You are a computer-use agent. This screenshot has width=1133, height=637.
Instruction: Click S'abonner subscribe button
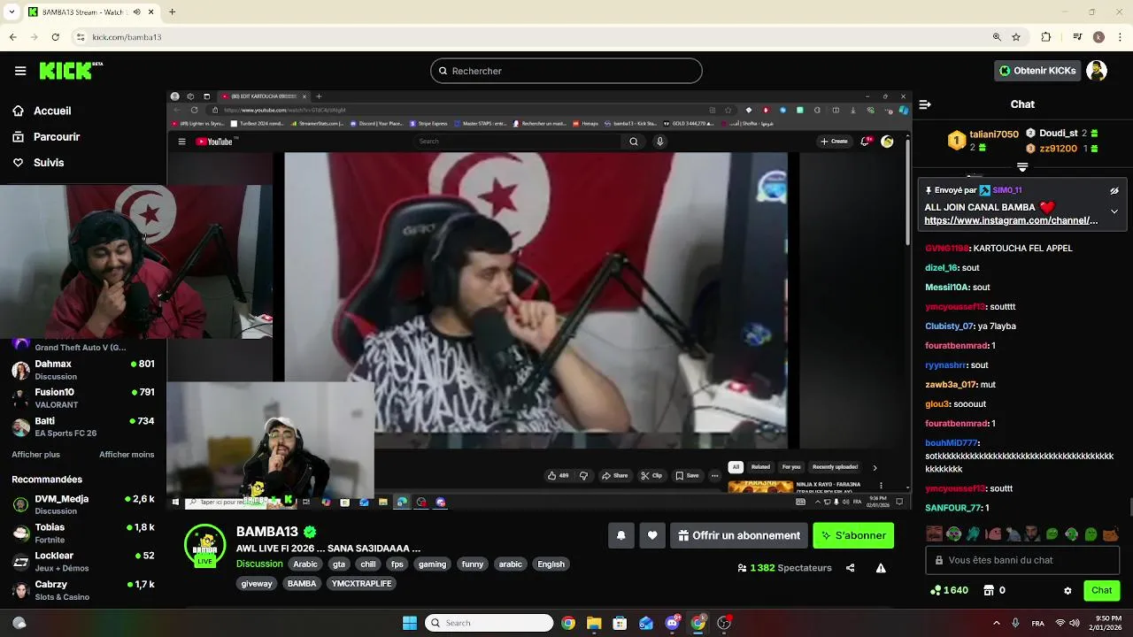[854, 535]
